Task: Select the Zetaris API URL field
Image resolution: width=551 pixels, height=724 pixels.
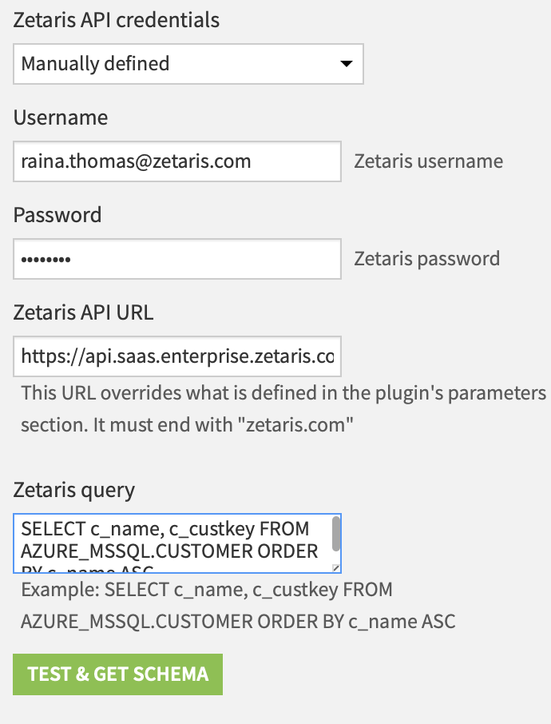Action: pos(176,356)
